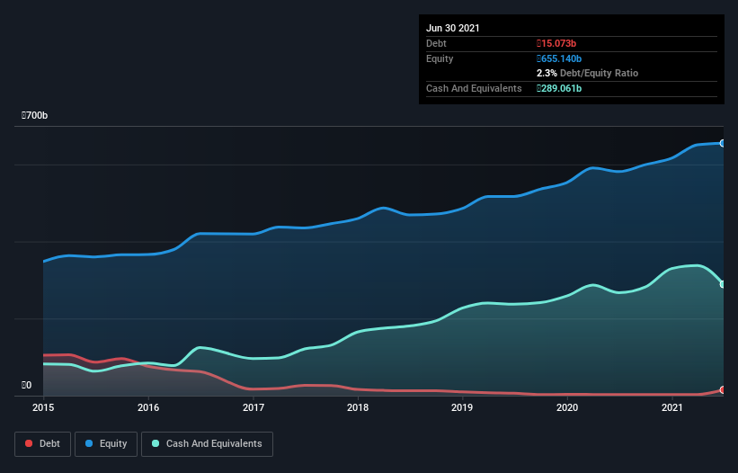Select the Debt endpoint marker on the red line

click(x=723, y=389)
